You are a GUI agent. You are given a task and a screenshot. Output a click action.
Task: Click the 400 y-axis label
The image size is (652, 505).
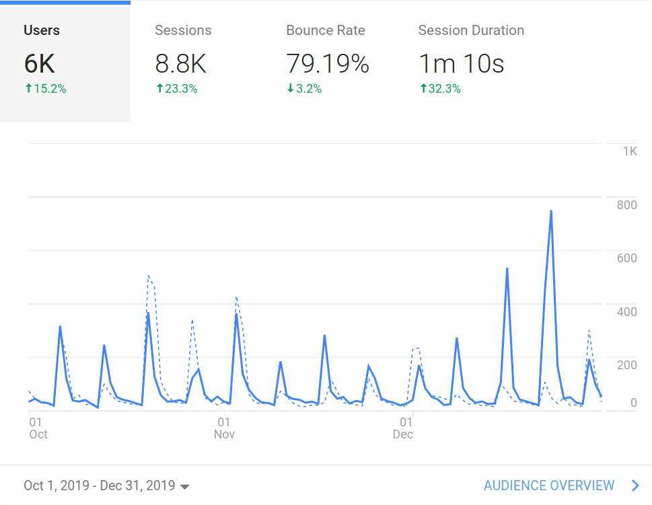click(x=626, y=312)
